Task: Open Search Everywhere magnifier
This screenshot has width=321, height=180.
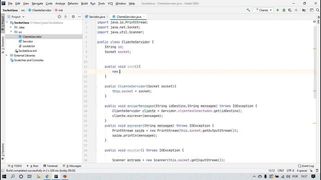Action: [317, 10]
